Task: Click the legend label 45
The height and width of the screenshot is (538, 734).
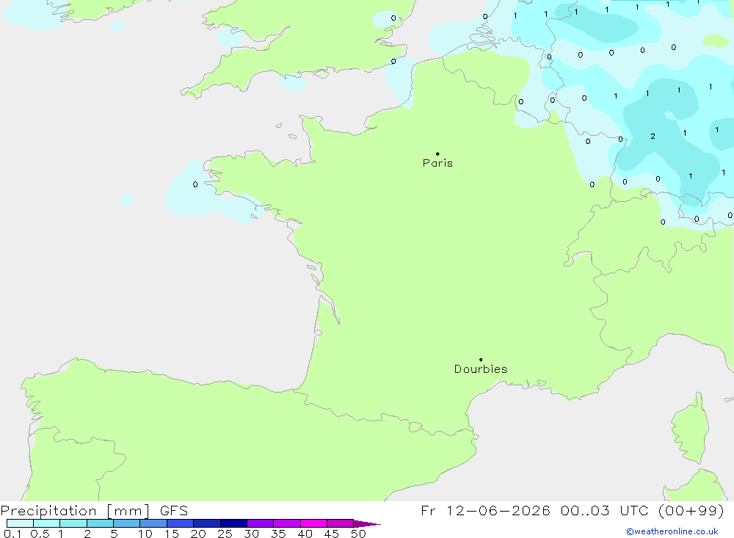Action: [332, 534]
